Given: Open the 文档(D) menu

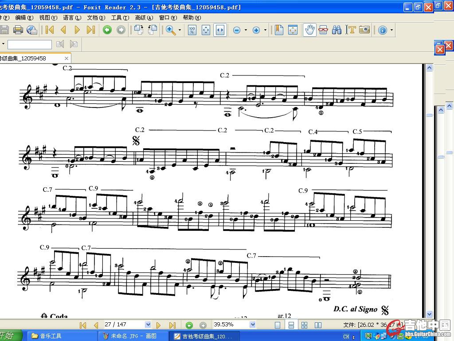Looking at the screenshot, I should 96,18.
